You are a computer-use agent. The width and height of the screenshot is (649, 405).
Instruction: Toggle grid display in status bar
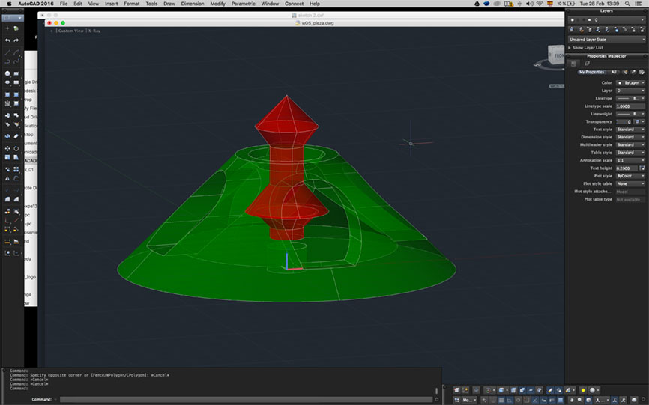point(501,400)
